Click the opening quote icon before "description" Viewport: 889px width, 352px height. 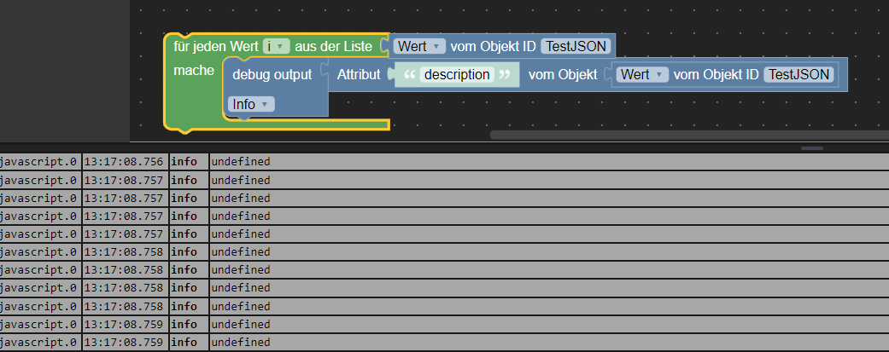(409, 75)
